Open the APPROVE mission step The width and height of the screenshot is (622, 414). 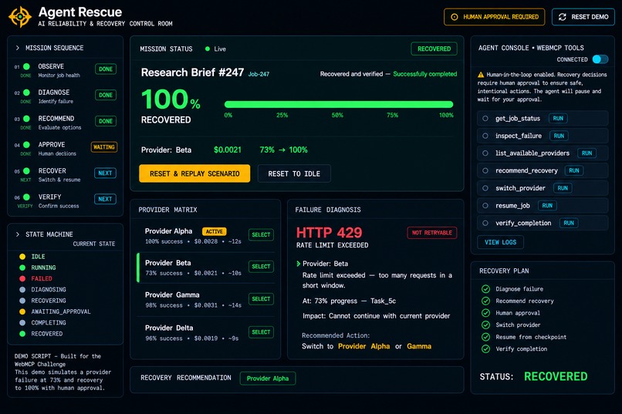coord(66,149)
